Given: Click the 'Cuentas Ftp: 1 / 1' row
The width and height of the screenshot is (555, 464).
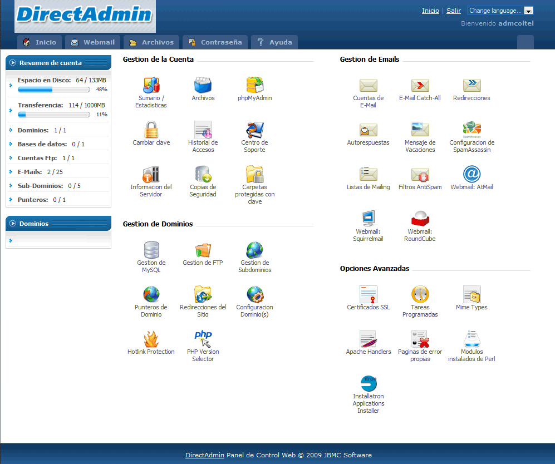Looking at the screenshot, I should coord(58,158).
